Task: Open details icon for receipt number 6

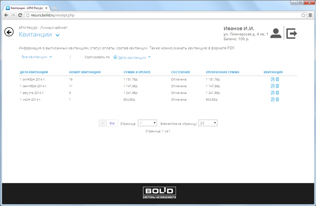Action: (278, 93)
